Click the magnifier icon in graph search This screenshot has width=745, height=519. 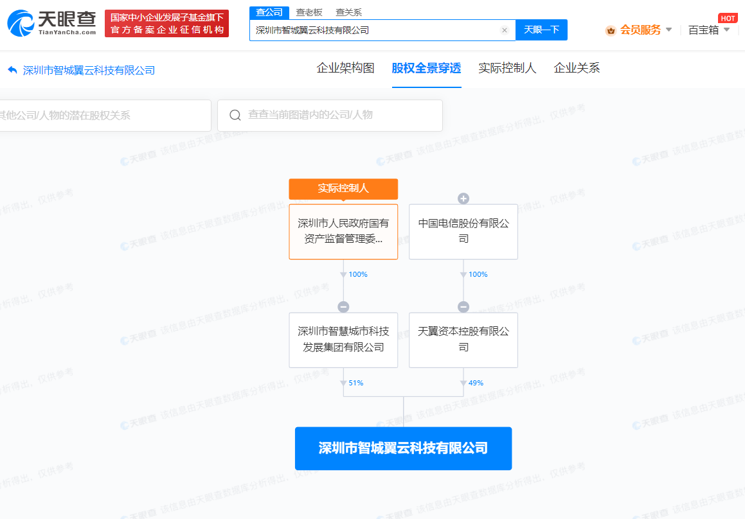pos(236,116)
